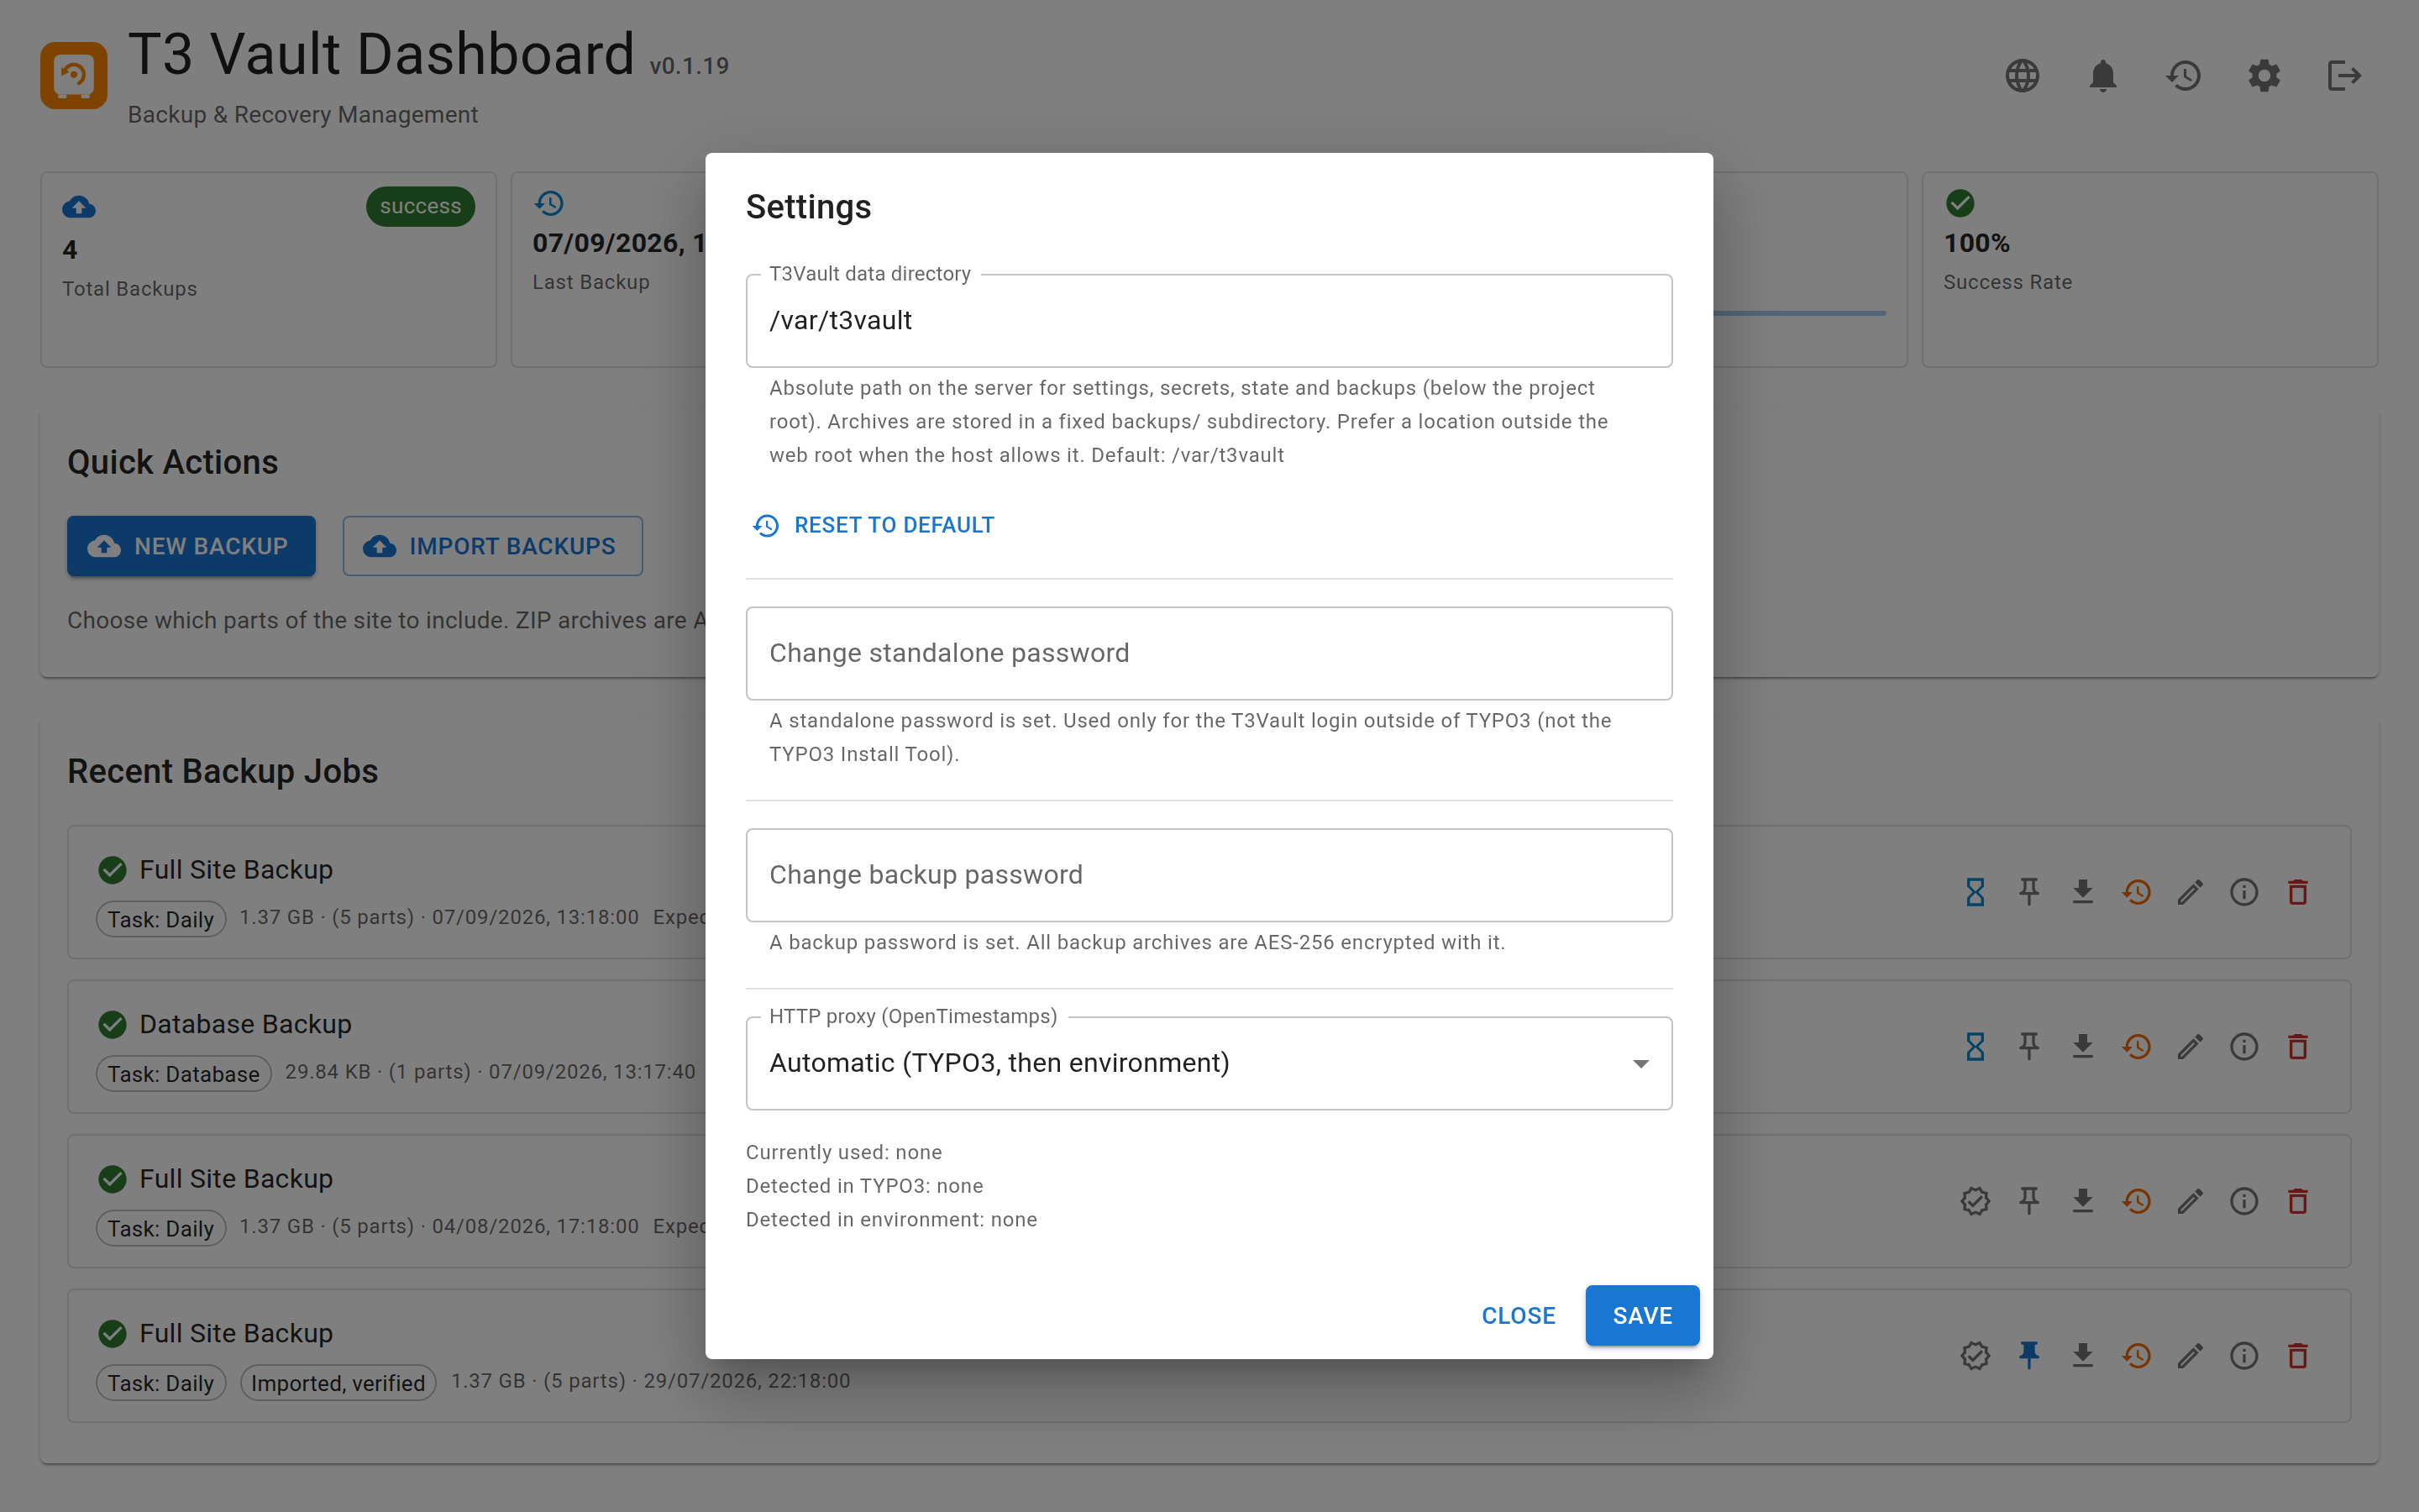This screenshot has width=2419, height=1512.
Task: Unpin the 29/07/2026 imported Full Site Backup
Action: (x=2029, y=1356)
